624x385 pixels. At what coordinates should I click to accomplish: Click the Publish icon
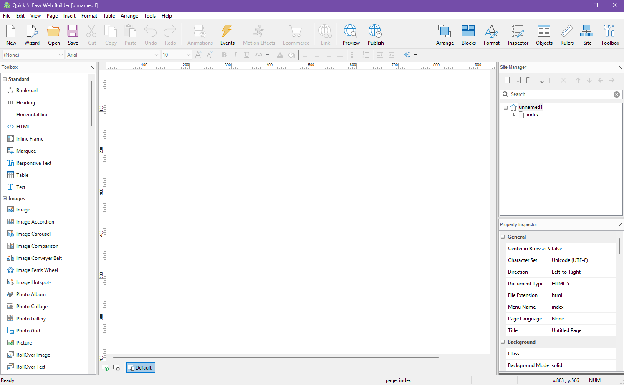[x=375, y=35]
